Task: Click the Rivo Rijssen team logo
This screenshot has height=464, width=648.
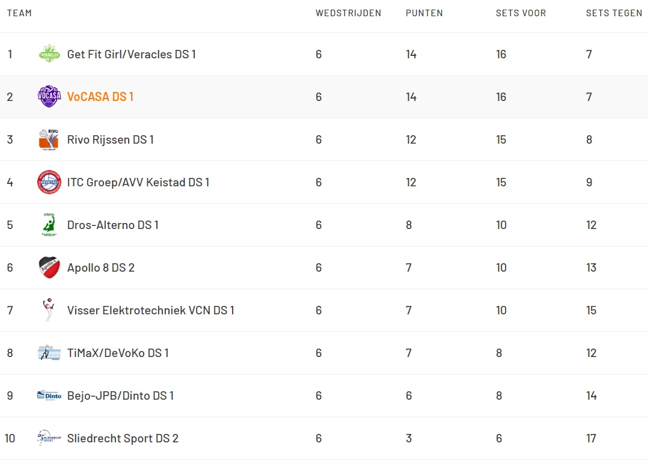Action: (49, 139)
